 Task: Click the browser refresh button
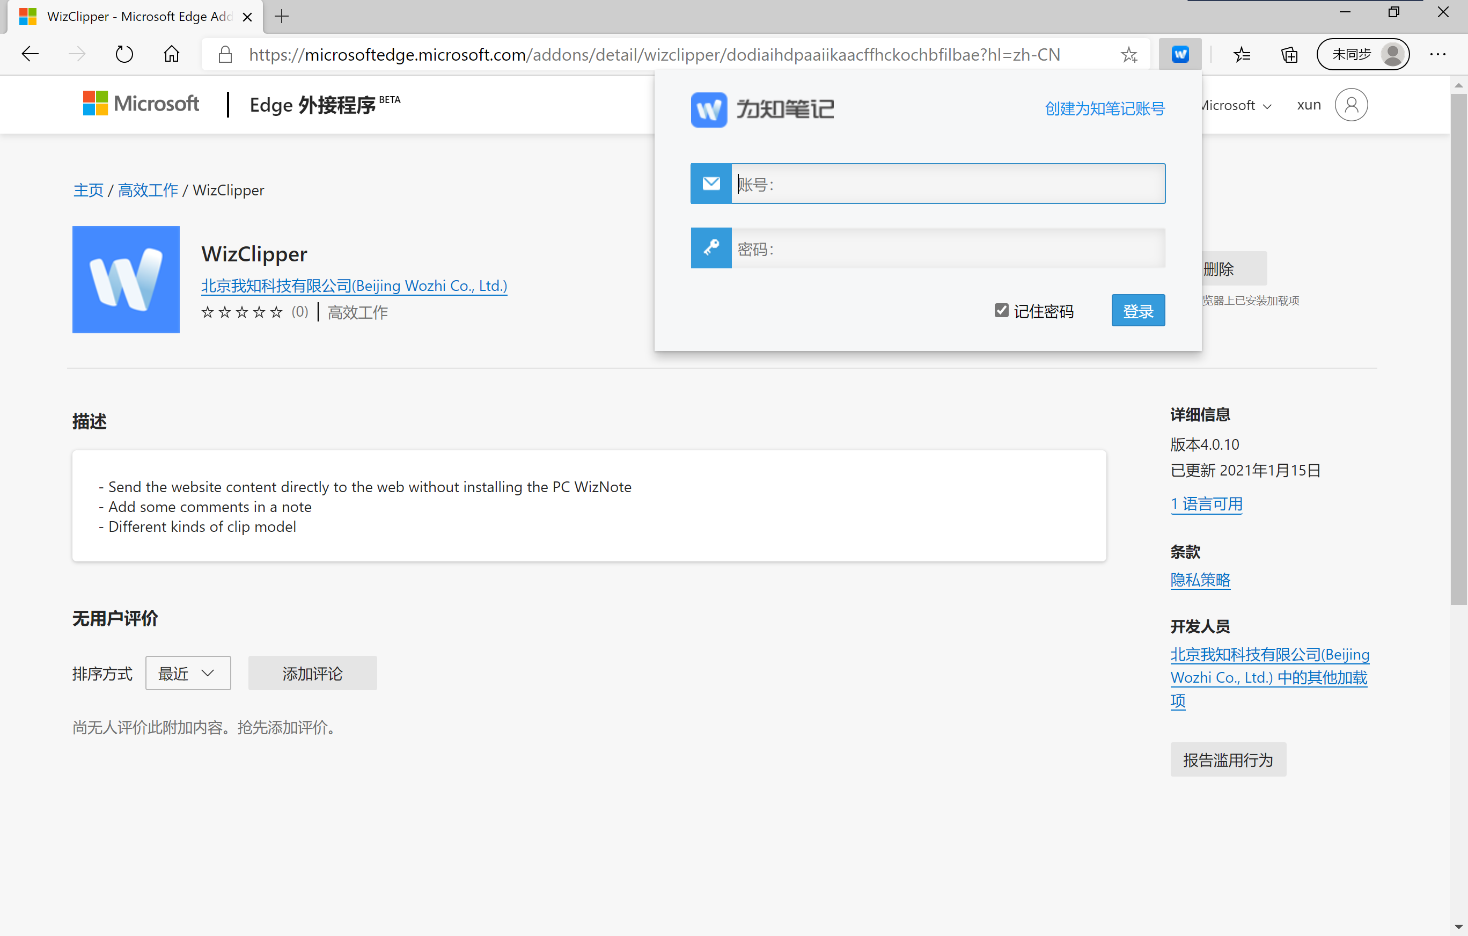[x=124, y=54]
